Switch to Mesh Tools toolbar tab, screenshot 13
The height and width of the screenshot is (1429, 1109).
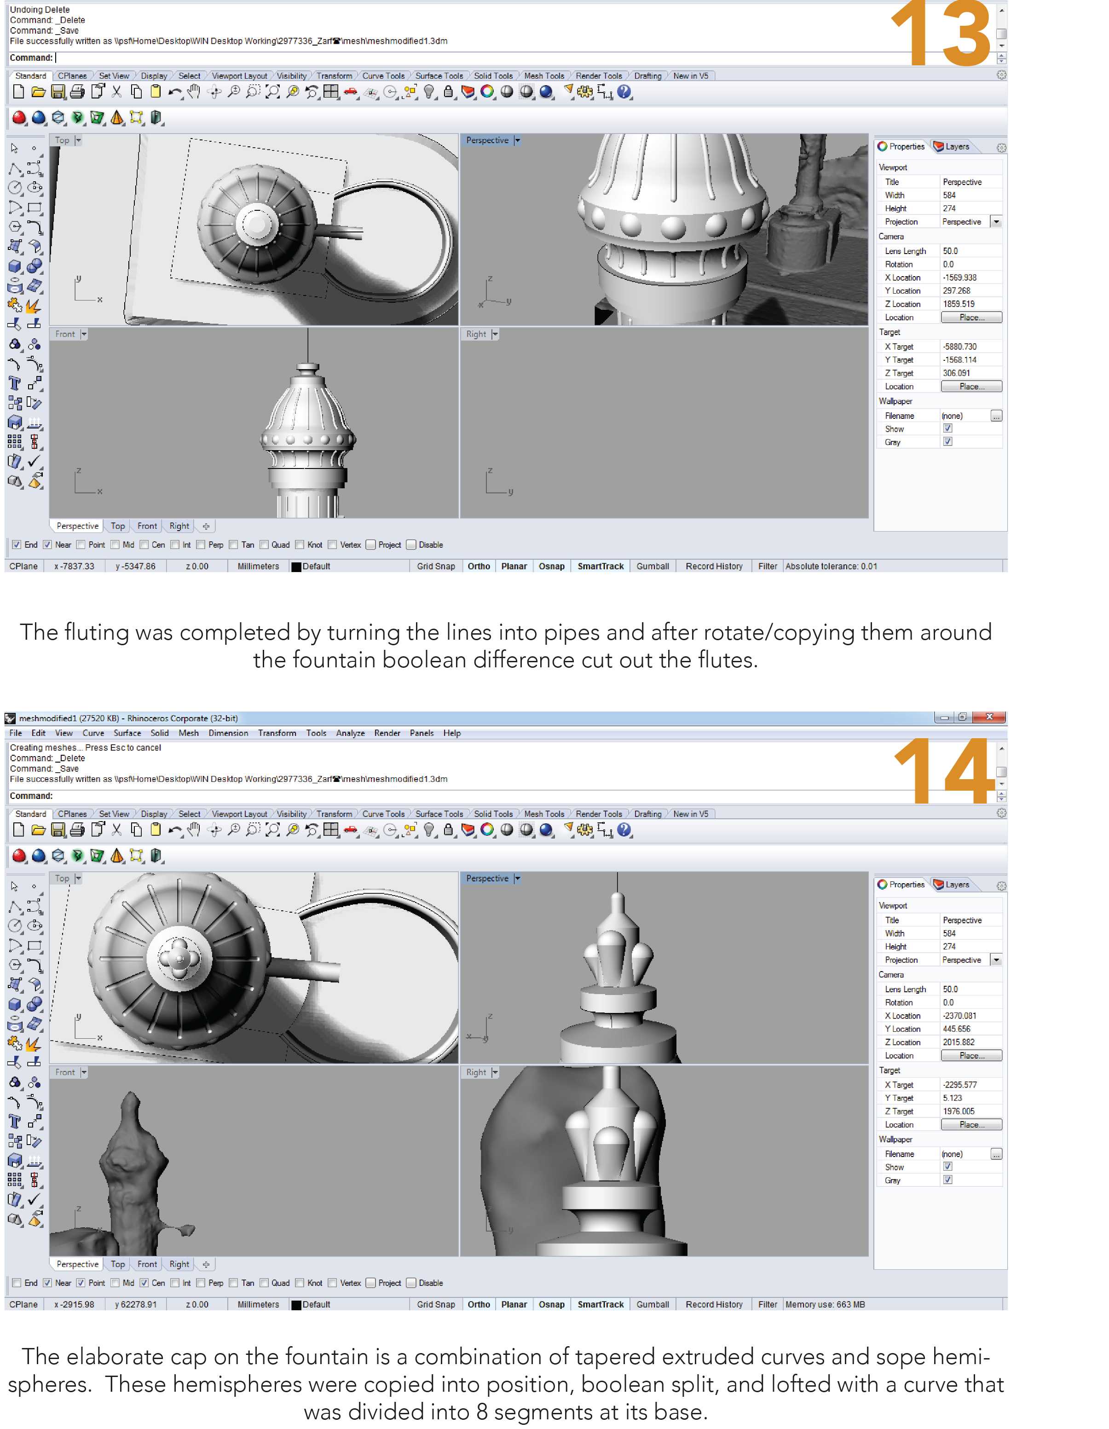544,76
